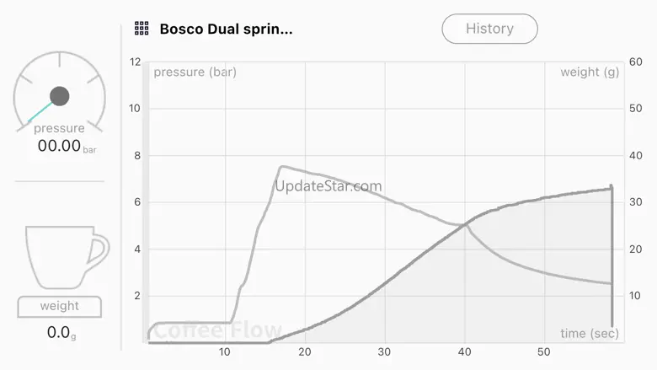Screen dimensions: 657x370
Task: Click the UpdateStar.com watermark text
Action: tap(328, 186)
